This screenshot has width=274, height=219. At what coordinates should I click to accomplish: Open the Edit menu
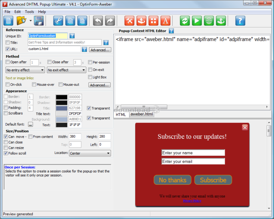[17, 12]
